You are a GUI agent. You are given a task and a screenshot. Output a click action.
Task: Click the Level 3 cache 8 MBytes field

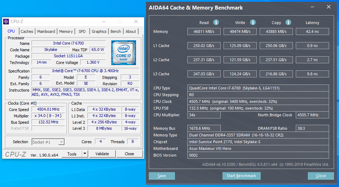pos(104,128)
